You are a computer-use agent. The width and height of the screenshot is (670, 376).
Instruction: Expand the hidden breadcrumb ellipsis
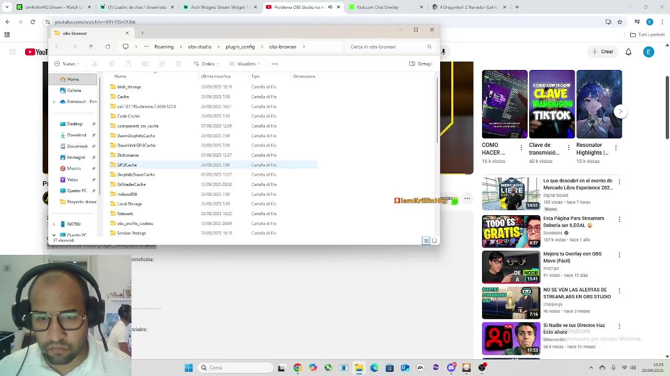coord(146,46)
